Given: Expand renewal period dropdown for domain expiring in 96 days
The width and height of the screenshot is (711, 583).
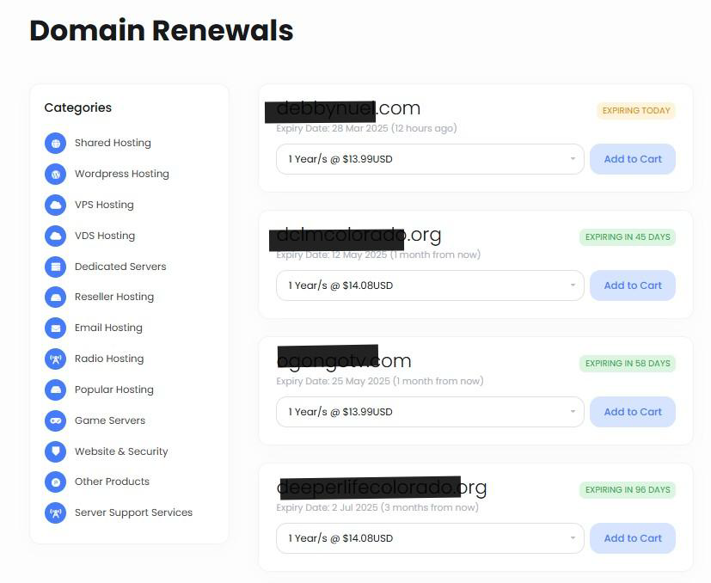Looking at the screenshot, I should coord(429,538).
